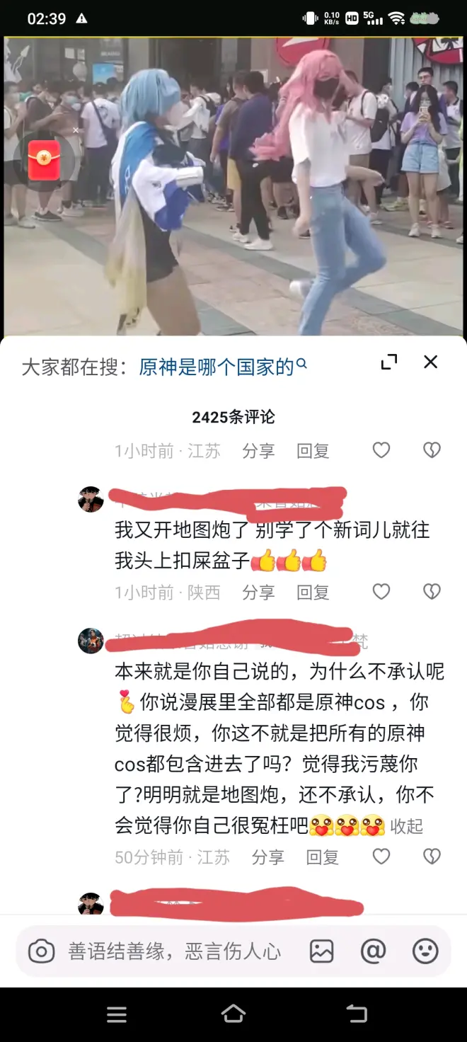Image resolution: width=467 pixels, height=1042 pixels.
Task: Close the comments panel
Action: point(430,362)
